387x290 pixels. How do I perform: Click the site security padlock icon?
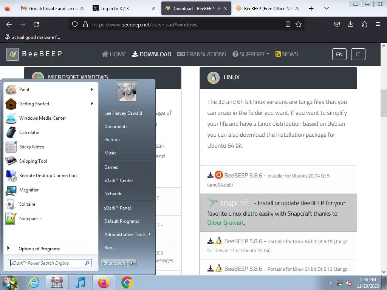[x=85, y=25]
